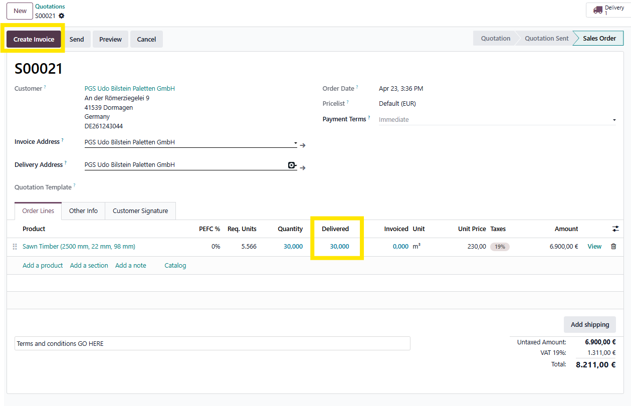The image size is (631, 406).
Task: Open Invoice Address record via arrow icon
Action: point(303,145)
